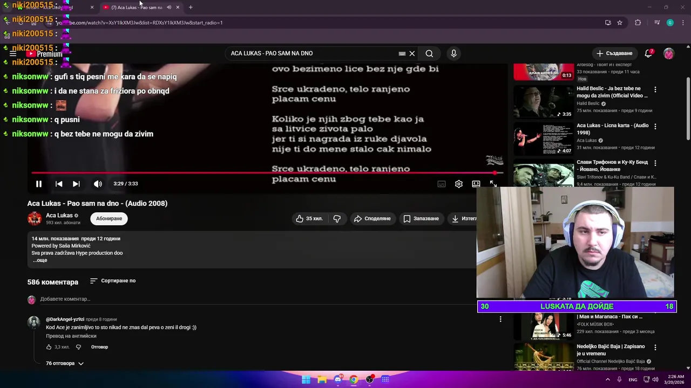Mute the player volume icon

[x=98, y=184]
